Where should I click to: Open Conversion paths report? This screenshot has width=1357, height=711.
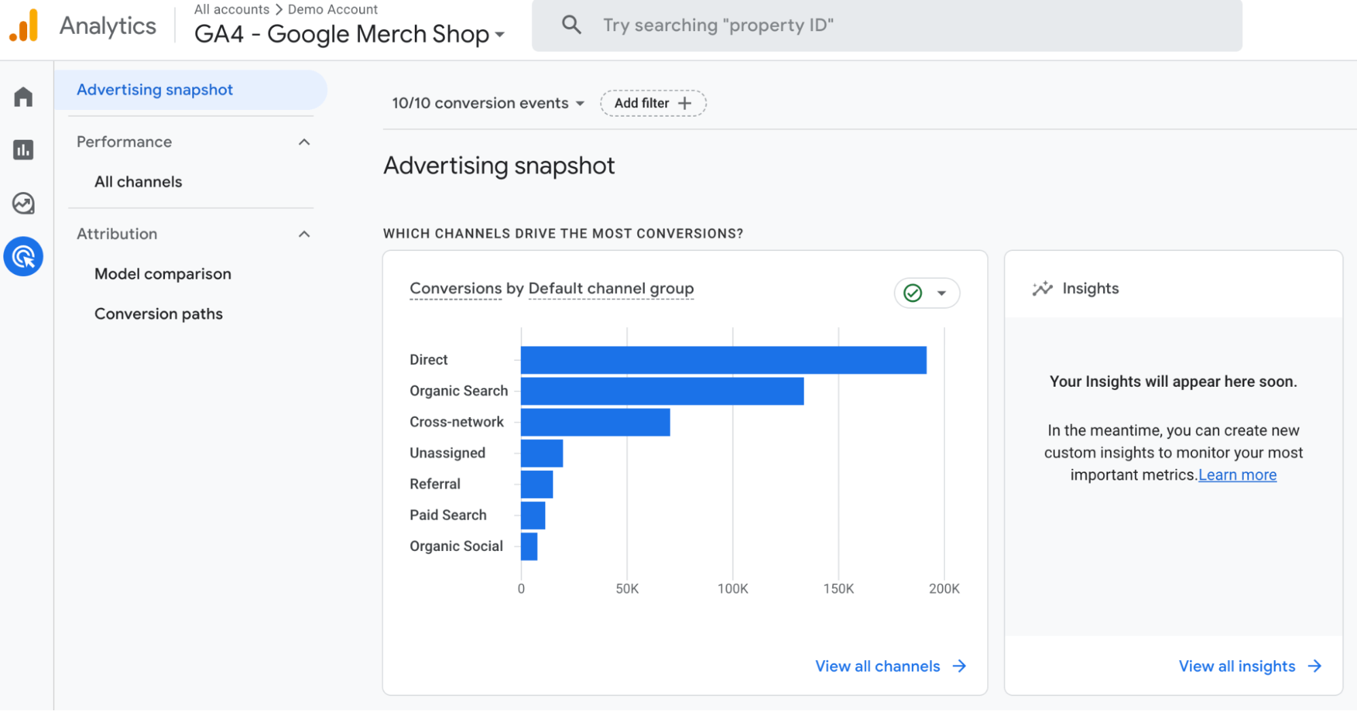click(159, 314)
